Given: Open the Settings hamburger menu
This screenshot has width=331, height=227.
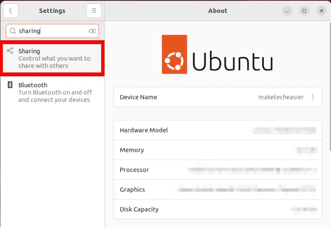Looking at the screenshot, I should [x=94, y=10].
